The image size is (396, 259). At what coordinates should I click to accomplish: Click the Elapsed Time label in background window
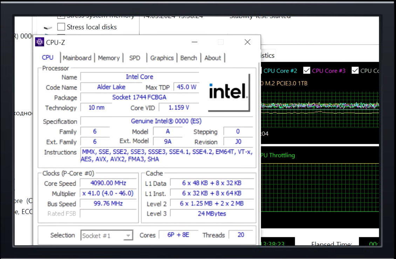tap(331, 243)
